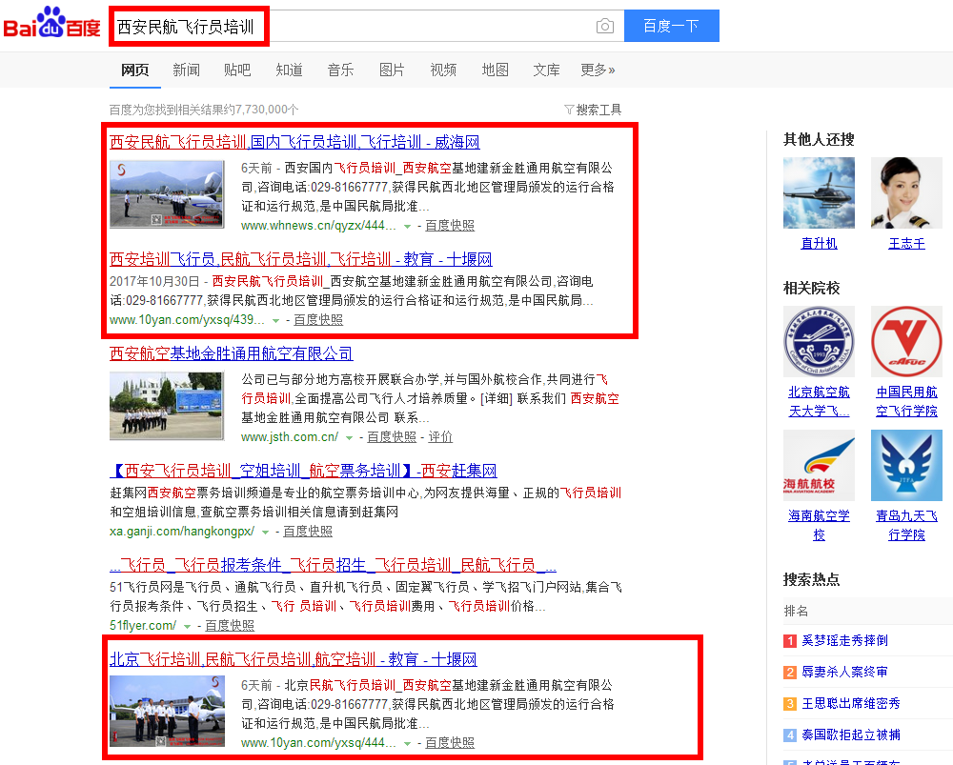Screen dimensions: 953x765
Task: Select the 网页 tab
Action: coord(135,70)
